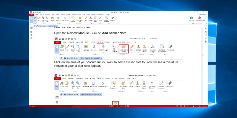Click the vertical document scrollbar
The height and width of the screenshot is (118, 237).
click(x=203, y=66)
